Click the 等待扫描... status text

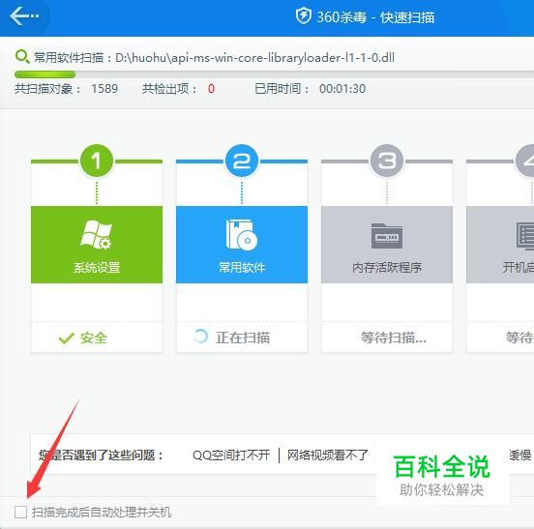click(394, 338)
